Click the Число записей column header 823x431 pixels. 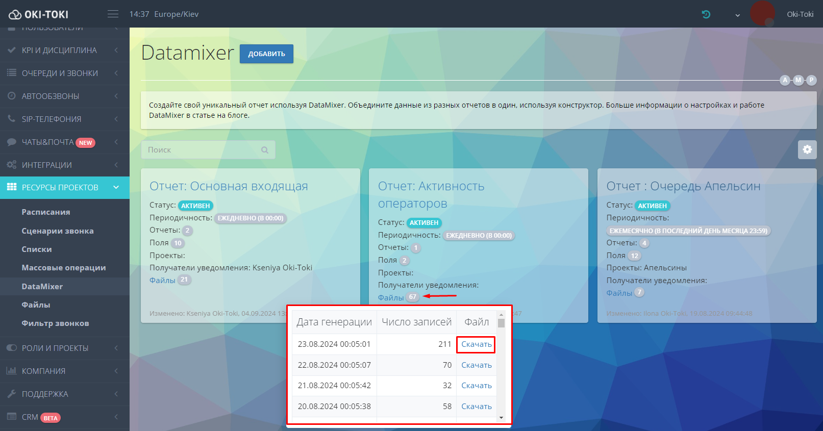tap(416, 322)
